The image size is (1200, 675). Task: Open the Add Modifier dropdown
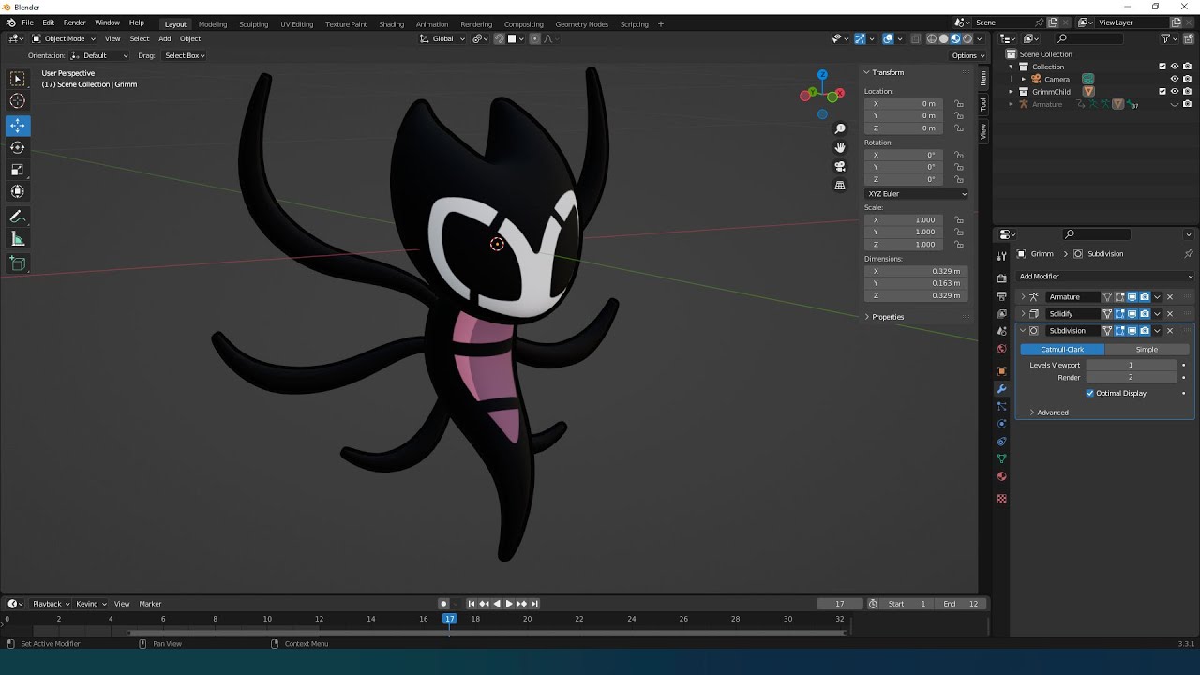pyautogui.click(x=1105, y=277)
